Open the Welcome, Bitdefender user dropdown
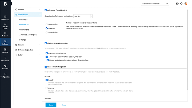 (x=155, y=4)
